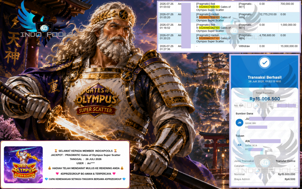
Task: Select the 4,795,600.00 win amount cell
Action: [x=267, y=35]
